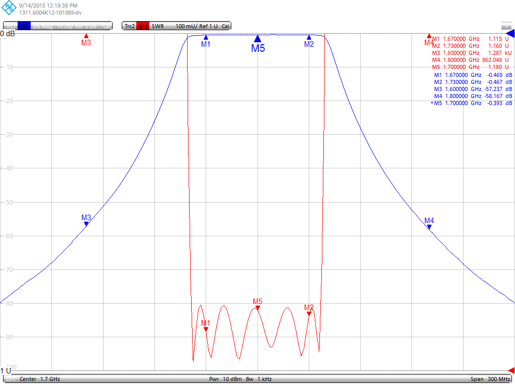The width and height of the screenshot is (515, 386).
Task: Click blue M3 readout -57.237 dB
Action: point(473,89)
